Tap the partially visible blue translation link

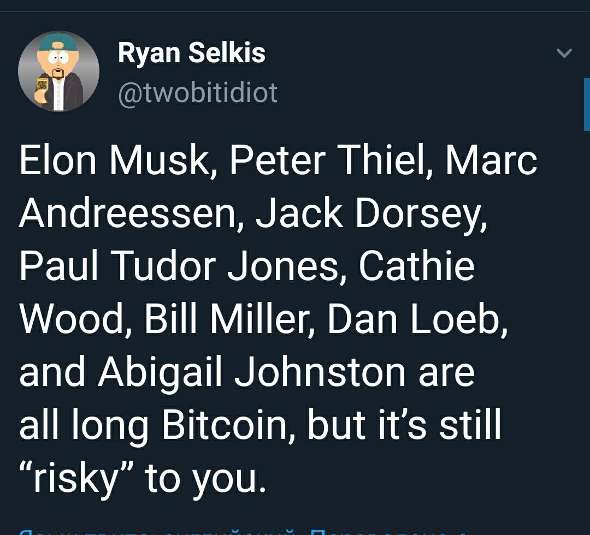pyautogui.click(x=246, y=532)
